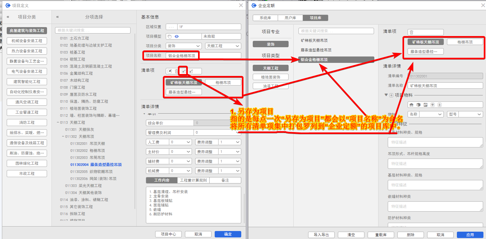Open the 主材价 value dropdown

[x=180, y=152]
